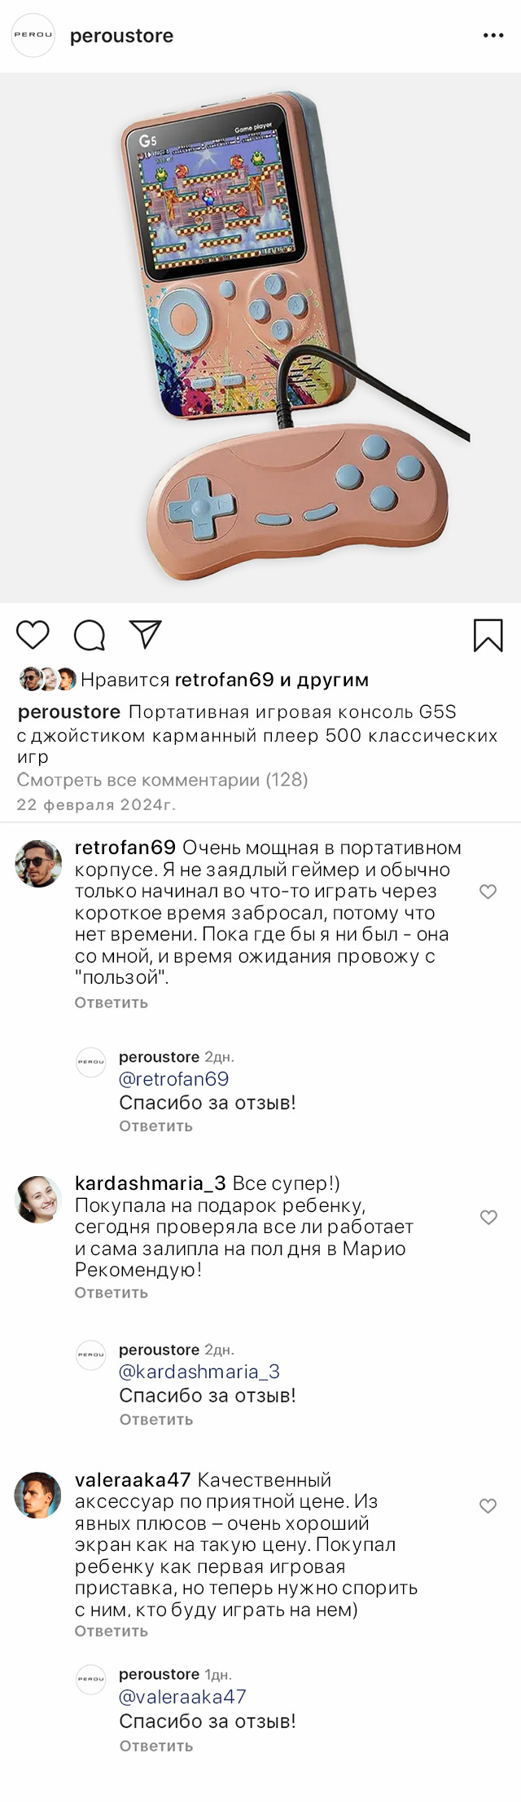Open the peroustore profile logo in header
The image size is (521, 1802).
tap(33, 36)
